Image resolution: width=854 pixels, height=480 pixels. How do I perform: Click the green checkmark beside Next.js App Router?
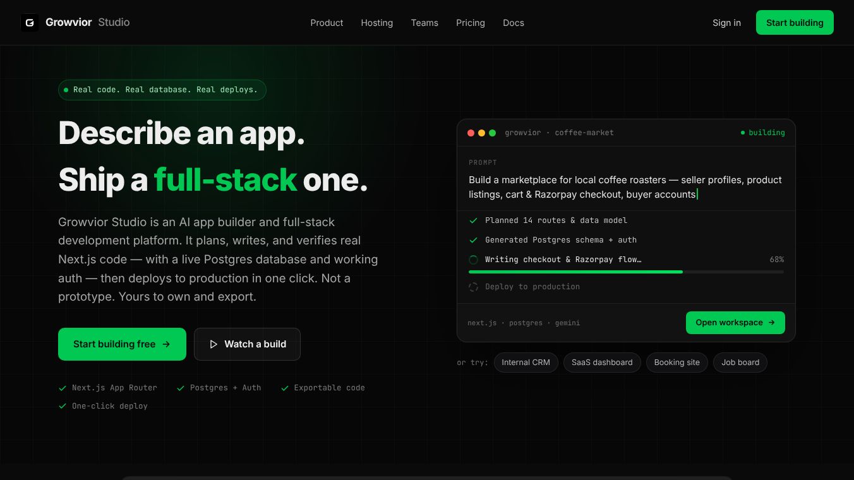coord(63,388)
